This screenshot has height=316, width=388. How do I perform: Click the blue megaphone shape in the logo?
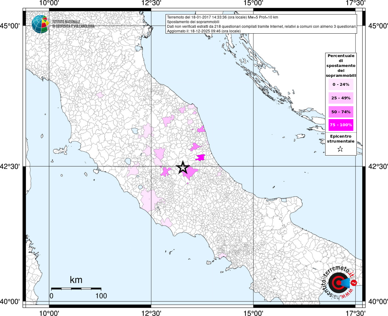(346, 283)
